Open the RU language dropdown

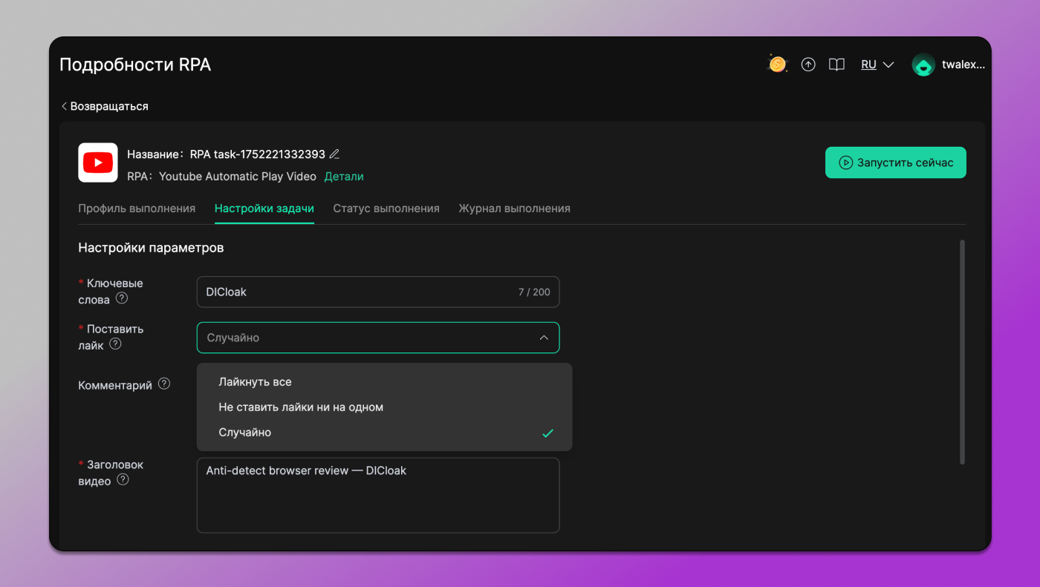[x=877, y=64]
